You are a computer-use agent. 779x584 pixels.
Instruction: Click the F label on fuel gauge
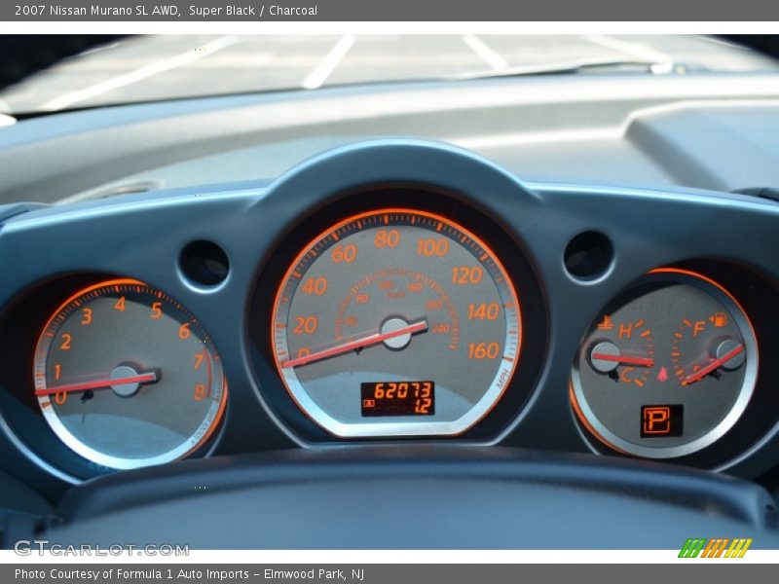[698, 328]
